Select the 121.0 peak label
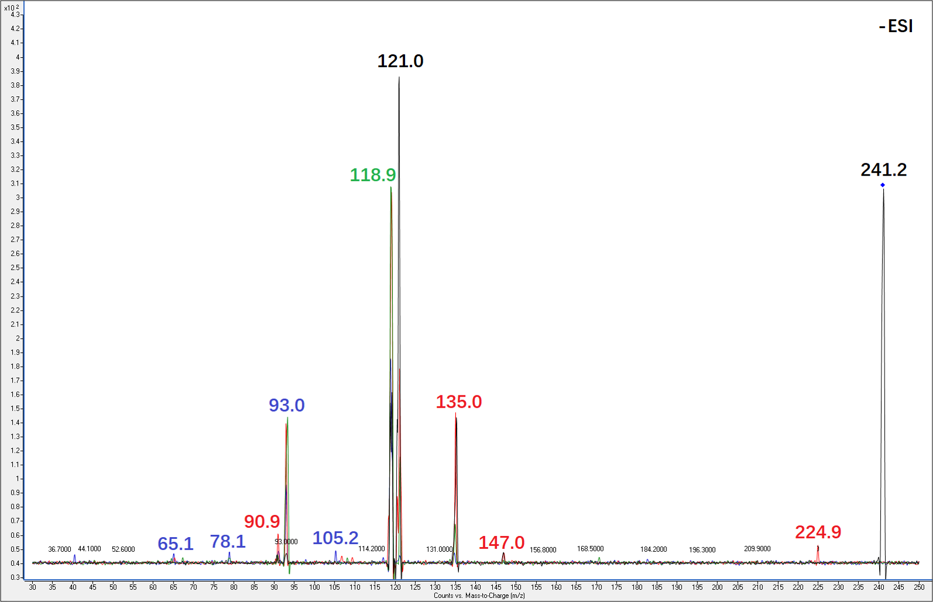 tap(400, 61)
